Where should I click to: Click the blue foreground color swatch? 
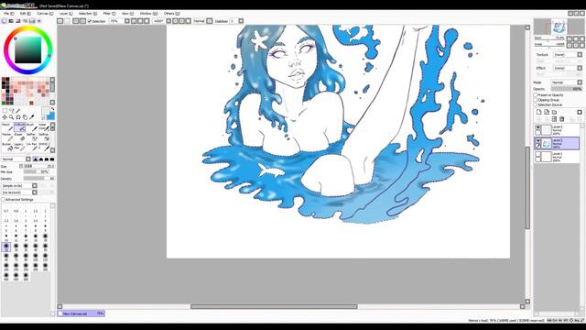coord(51,116)
